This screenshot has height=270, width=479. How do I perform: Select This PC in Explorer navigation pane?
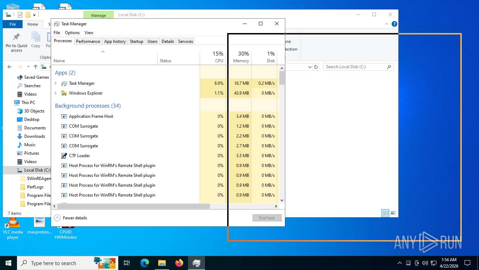click(28, 103)
